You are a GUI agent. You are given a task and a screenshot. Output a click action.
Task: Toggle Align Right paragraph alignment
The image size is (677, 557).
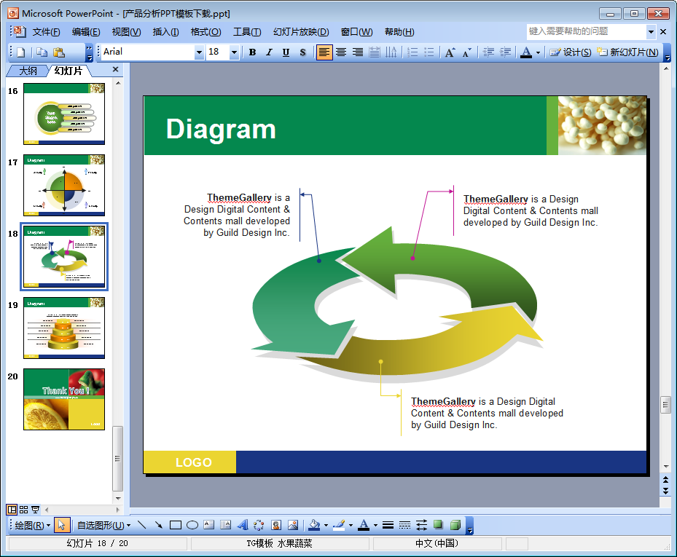pos(358,52)
